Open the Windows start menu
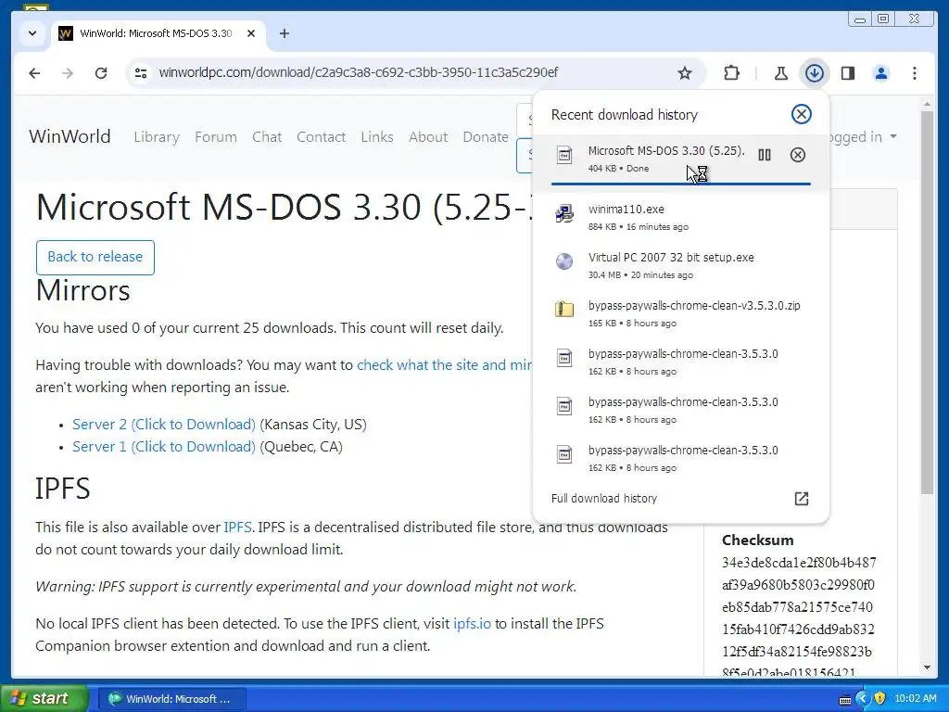Screen dimensions: 949x712 pyautogui.click(x=43, y=699)
